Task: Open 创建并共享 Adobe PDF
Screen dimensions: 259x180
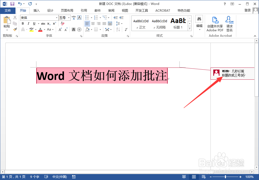Action: (x=215, y=24)
